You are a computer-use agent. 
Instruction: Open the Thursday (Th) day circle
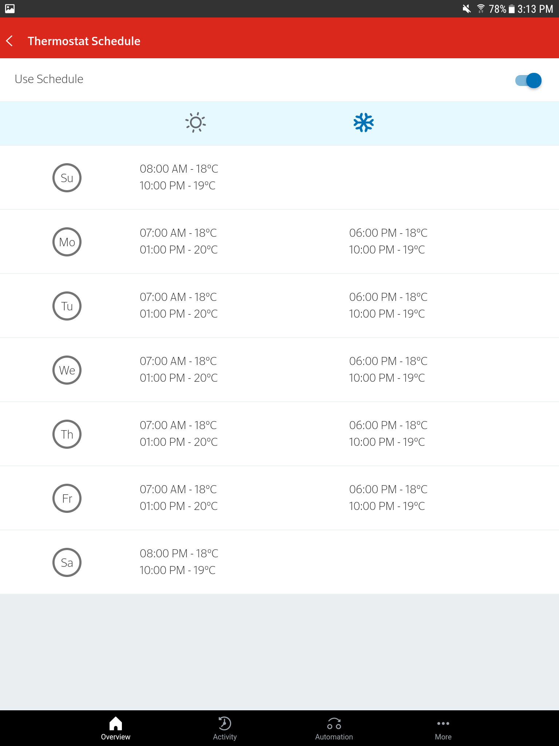click(x=67, y=434)
